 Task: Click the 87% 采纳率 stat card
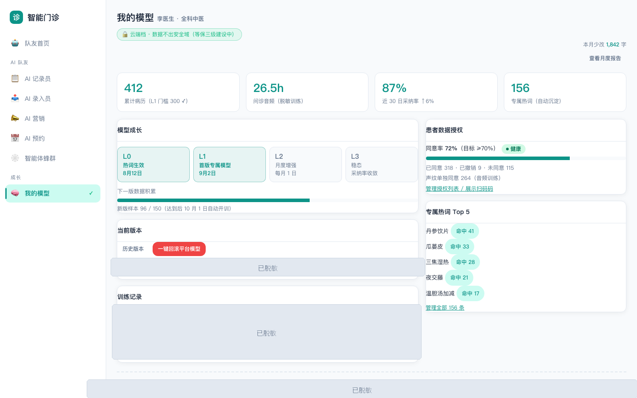tap(436, 92)
